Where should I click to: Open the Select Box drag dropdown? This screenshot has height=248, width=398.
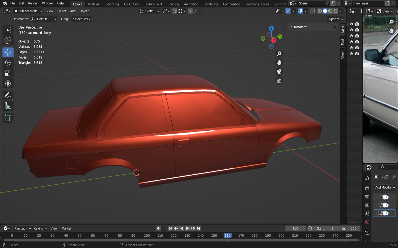click(82, 19)
